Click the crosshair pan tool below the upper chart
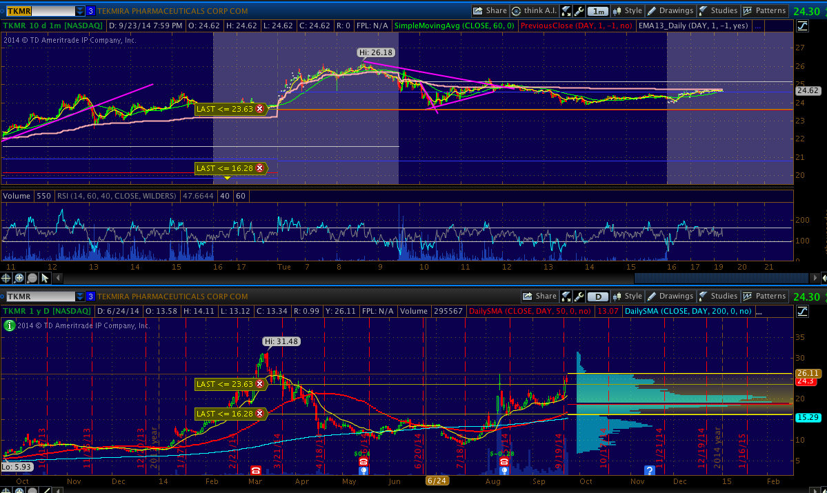This screenshot has height=493, width=827. tap(7, 278)
